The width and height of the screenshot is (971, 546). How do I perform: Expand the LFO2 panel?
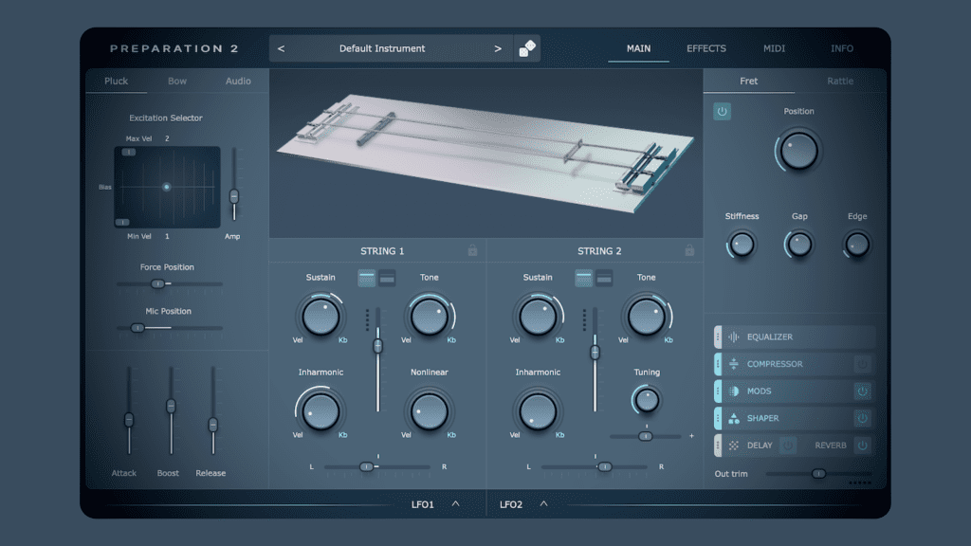coord(543,504)
